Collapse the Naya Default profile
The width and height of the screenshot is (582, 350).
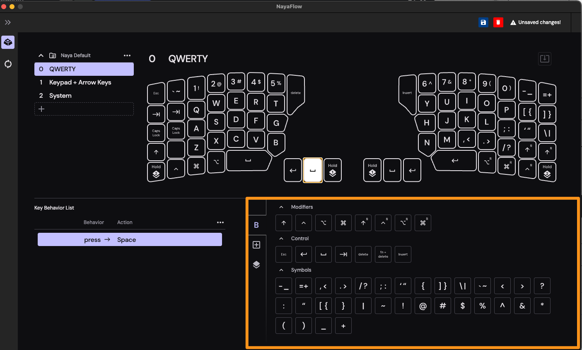[x=41, y=56]
